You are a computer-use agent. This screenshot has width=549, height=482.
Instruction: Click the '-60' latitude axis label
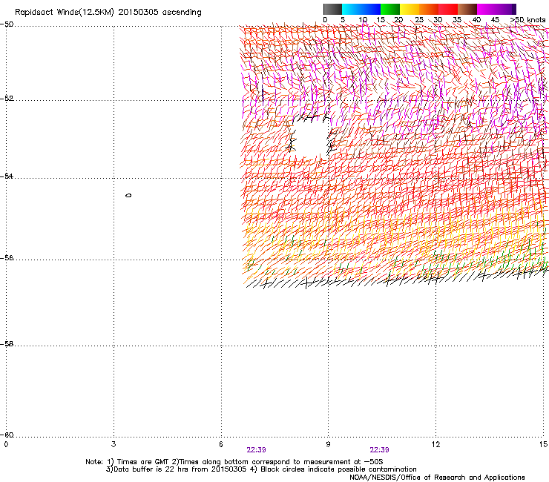point(7,435)
